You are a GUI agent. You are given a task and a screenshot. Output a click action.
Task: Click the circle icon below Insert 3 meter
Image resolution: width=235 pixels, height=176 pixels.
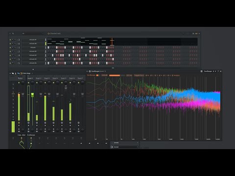tap(45, 123)
